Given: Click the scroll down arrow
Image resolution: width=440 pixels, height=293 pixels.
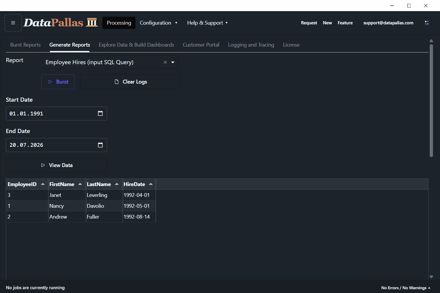Looking at the screenshot, I should pos(431,277).
